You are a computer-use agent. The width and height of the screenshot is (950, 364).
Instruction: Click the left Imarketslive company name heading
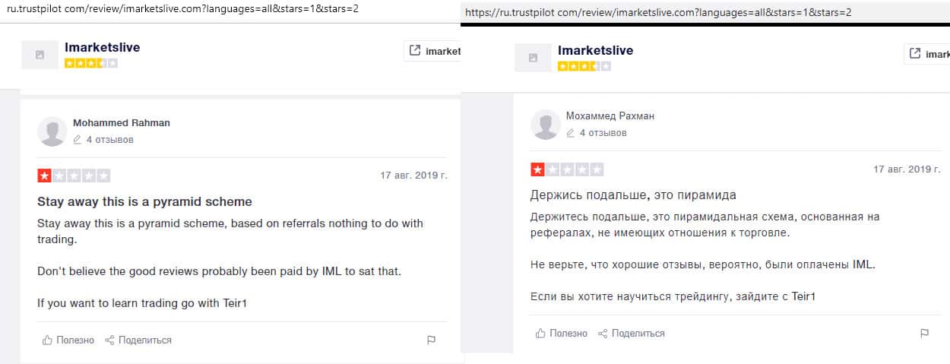[102, 47]
